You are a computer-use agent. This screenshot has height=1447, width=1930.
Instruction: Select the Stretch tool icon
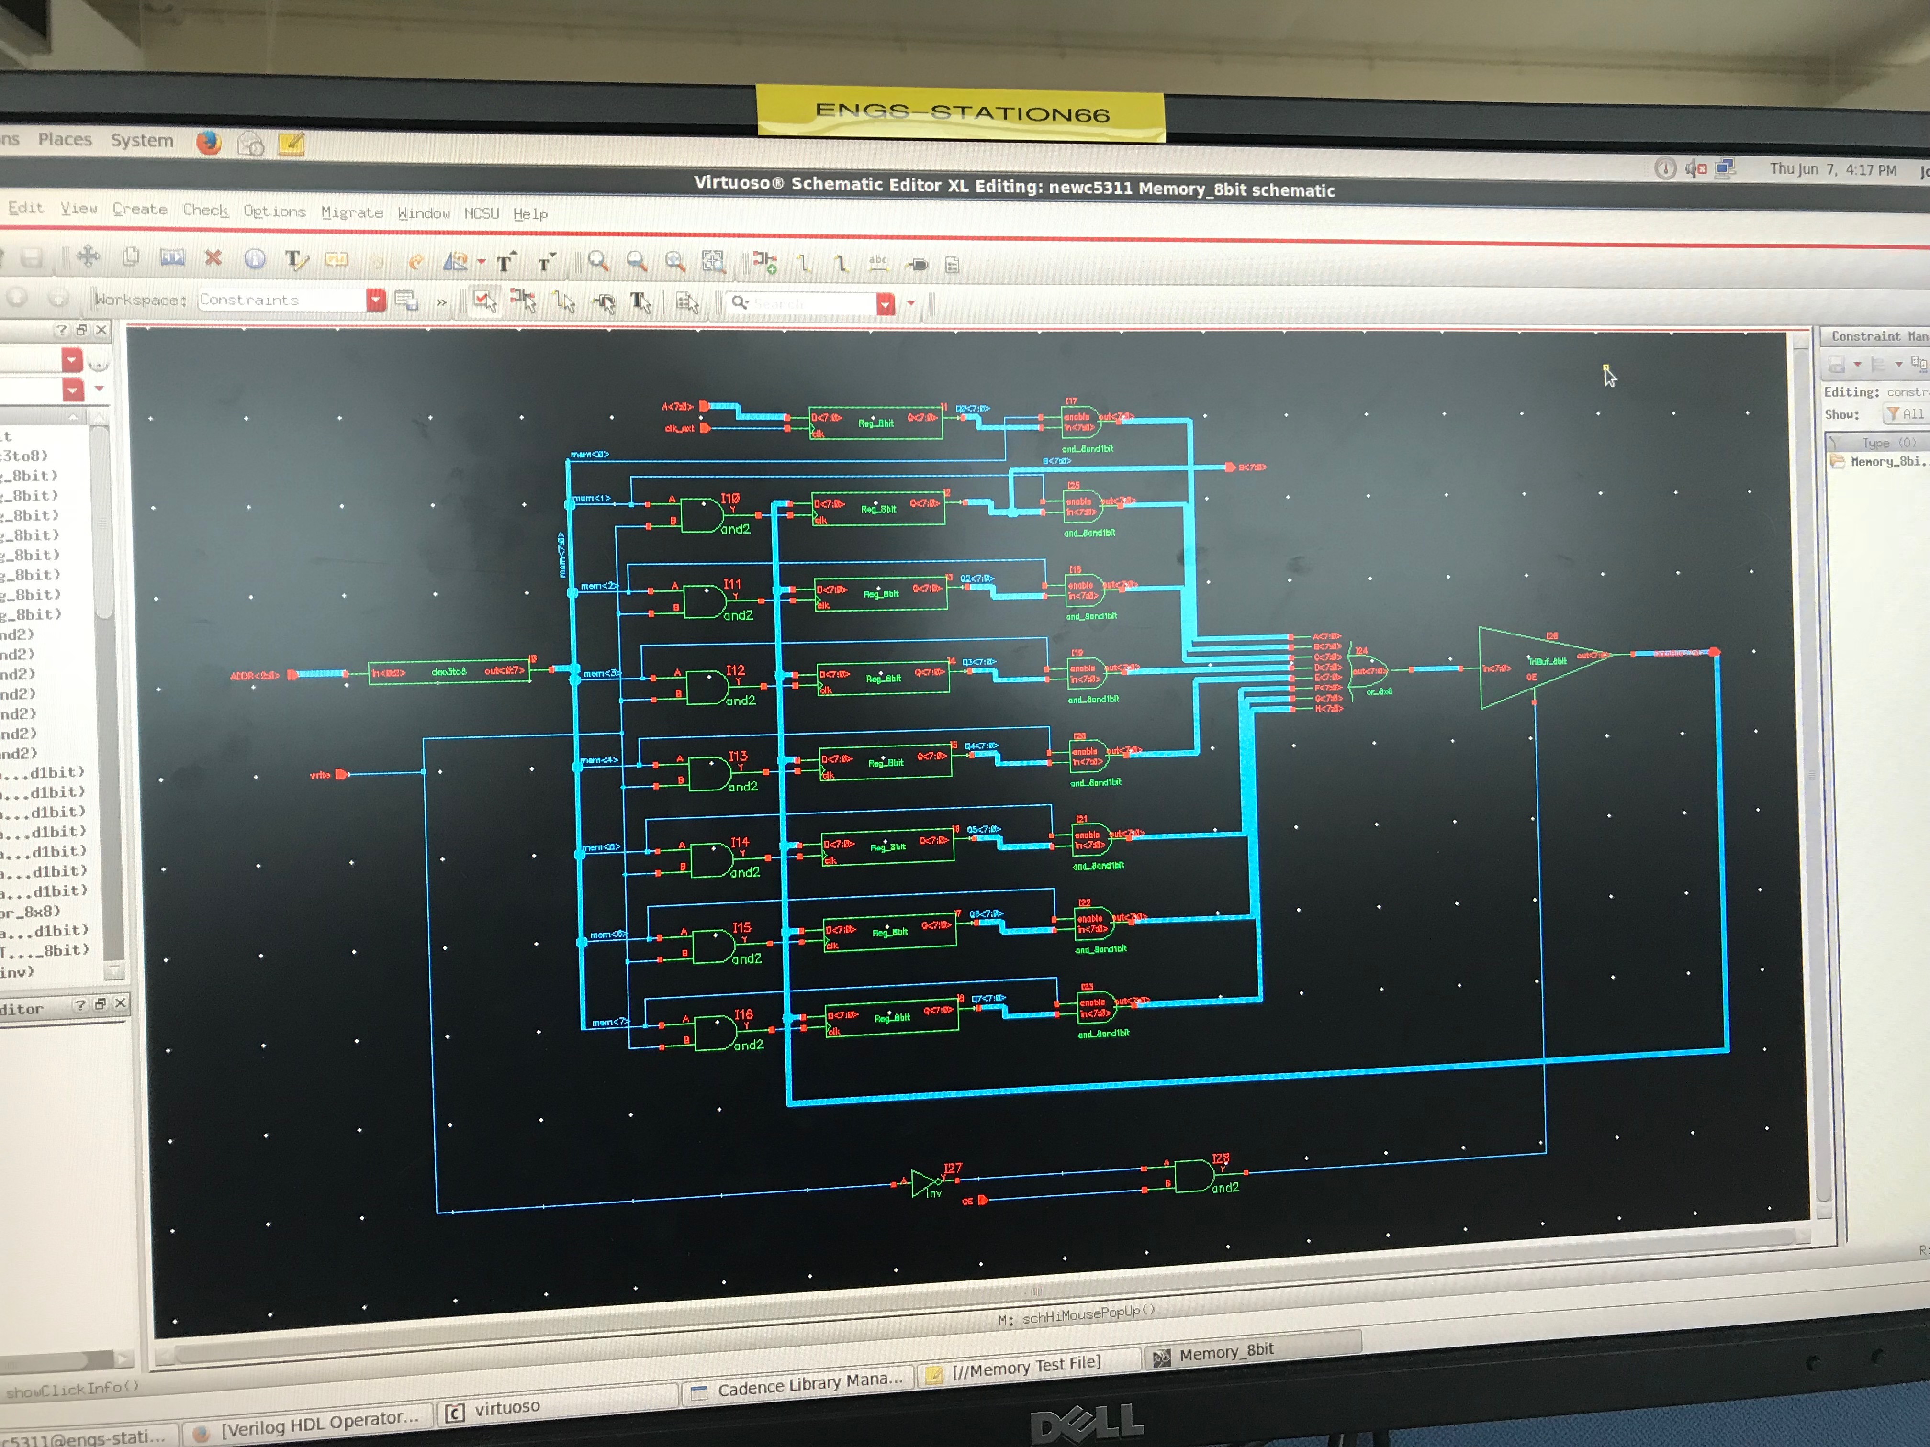[172, 257]
